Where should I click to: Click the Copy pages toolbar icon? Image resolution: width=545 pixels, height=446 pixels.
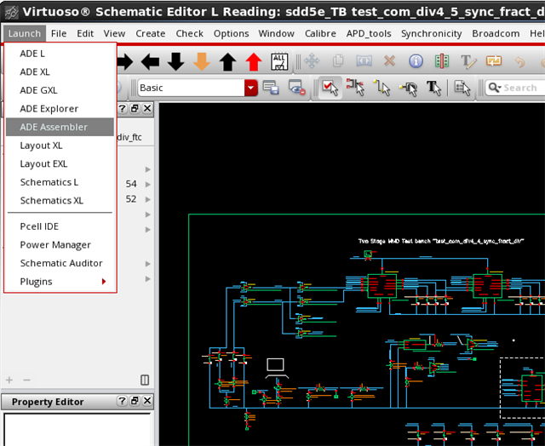pyautogui.click(x=338, y=61)
